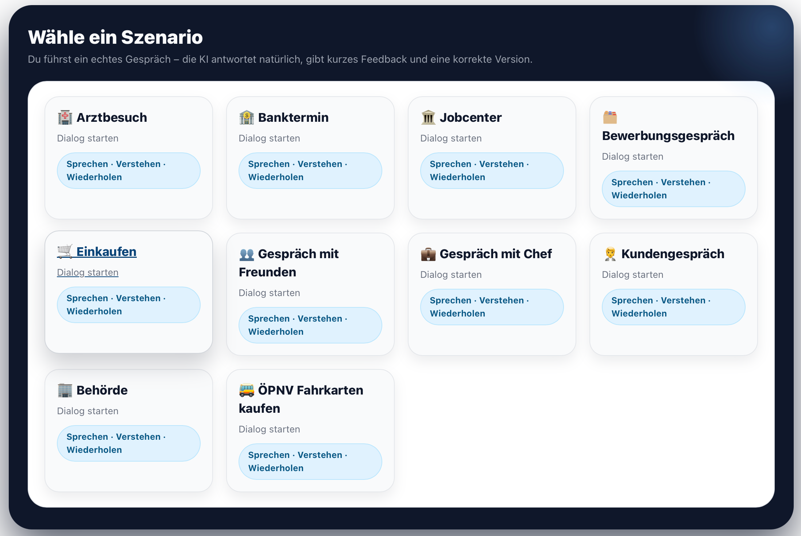801x536 pixels.
Task: Start the dialog under Banktermin
Action: pyautogui.click(x=269, y=138)
